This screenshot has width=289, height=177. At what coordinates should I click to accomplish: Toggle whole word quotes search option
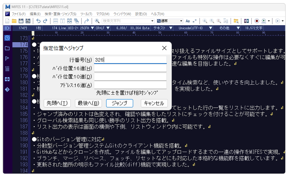click(x=194, y=21)
